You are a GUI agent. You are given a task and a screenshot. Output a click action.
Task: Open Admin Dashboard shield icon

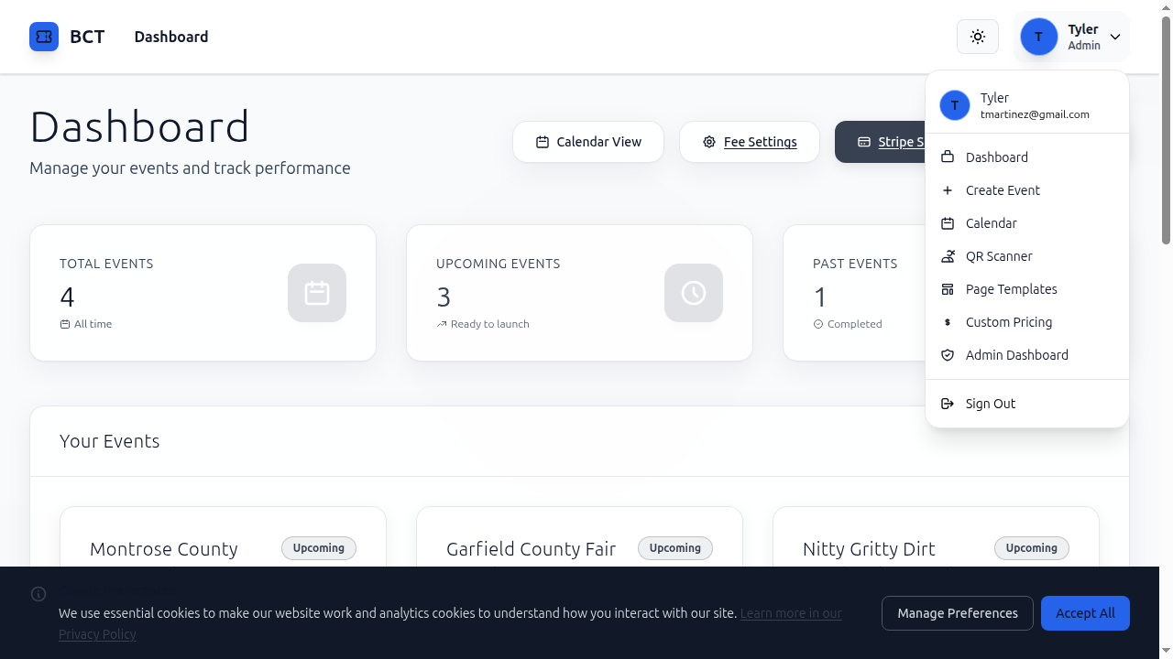pyautogui.click(x=948, y=355)
